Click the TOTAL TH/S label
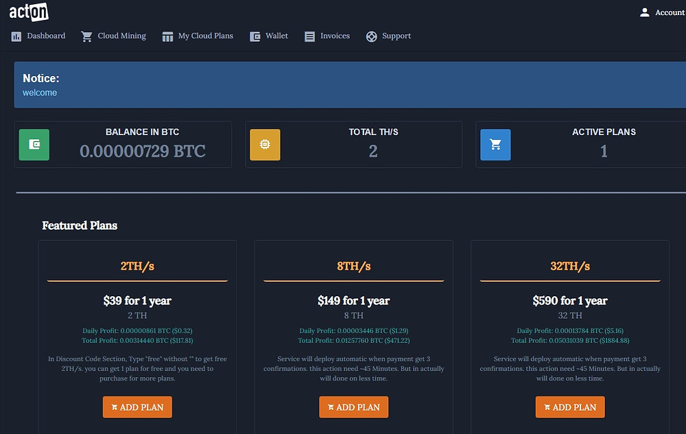This screenshot has height=434, width=686. click(x=373, y=132)
